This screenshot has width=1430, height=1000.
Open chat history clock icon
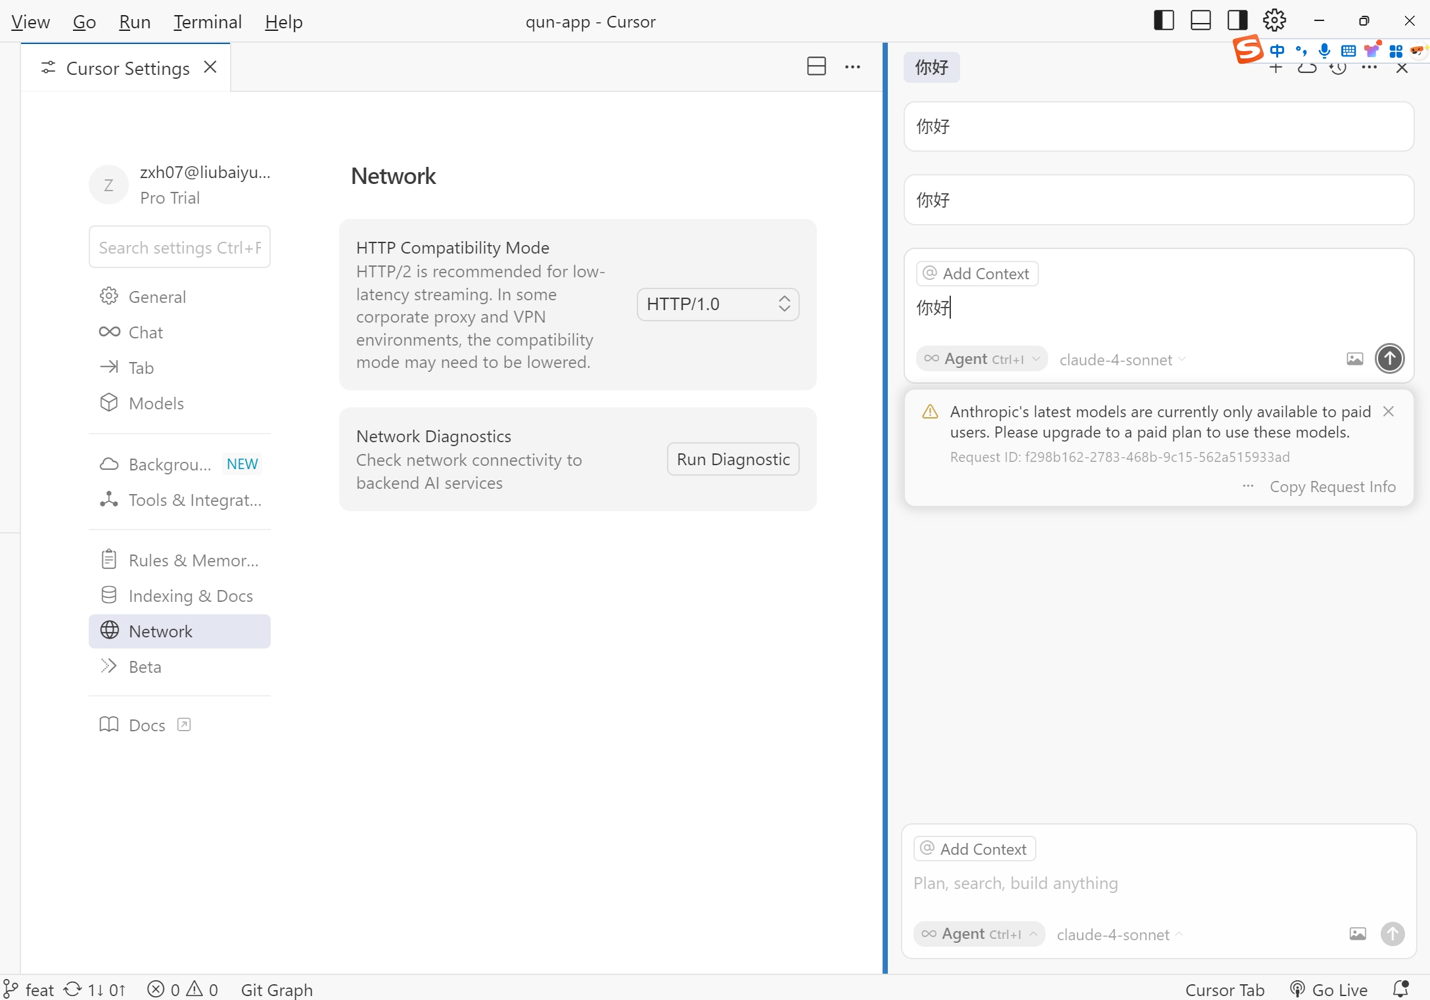(x=1338, y=68)
